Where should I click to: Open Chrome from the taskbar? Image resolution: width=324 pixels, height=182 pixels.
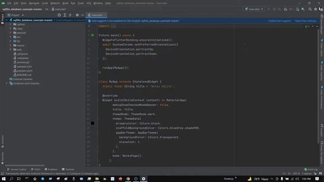coord(128,178)
